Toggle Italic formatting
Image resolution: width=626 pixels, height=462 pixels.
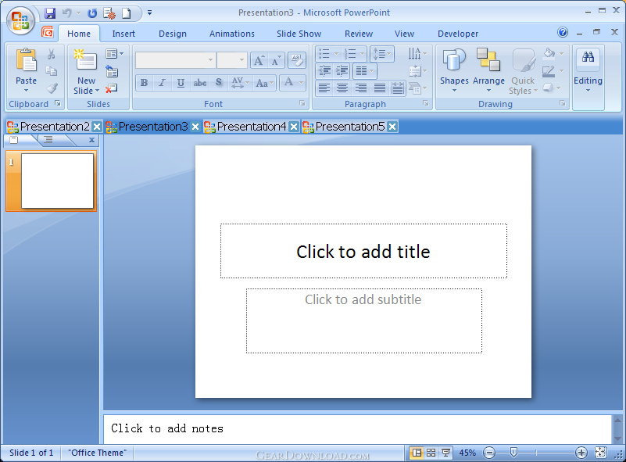point(162,83)
